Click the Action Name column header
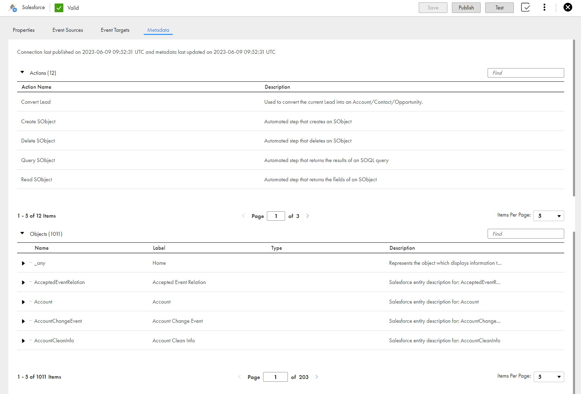581x394 pixels. point(36,87)
